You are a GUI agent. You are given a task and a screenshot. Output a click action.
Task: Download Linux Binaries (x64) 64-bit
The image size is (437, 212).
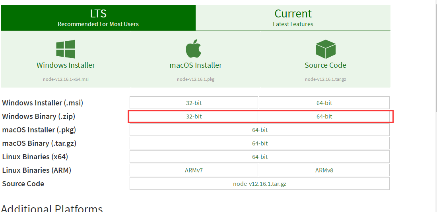[260, 157]
